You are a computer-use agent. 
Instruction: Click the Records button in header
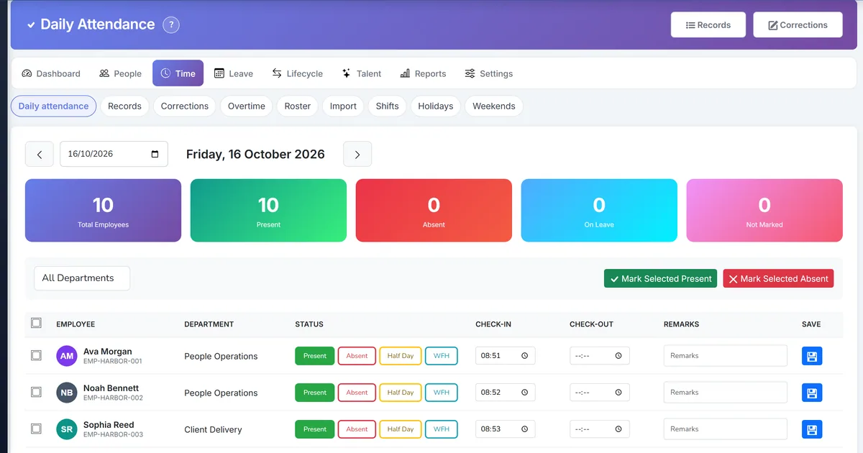pos(708,24)
